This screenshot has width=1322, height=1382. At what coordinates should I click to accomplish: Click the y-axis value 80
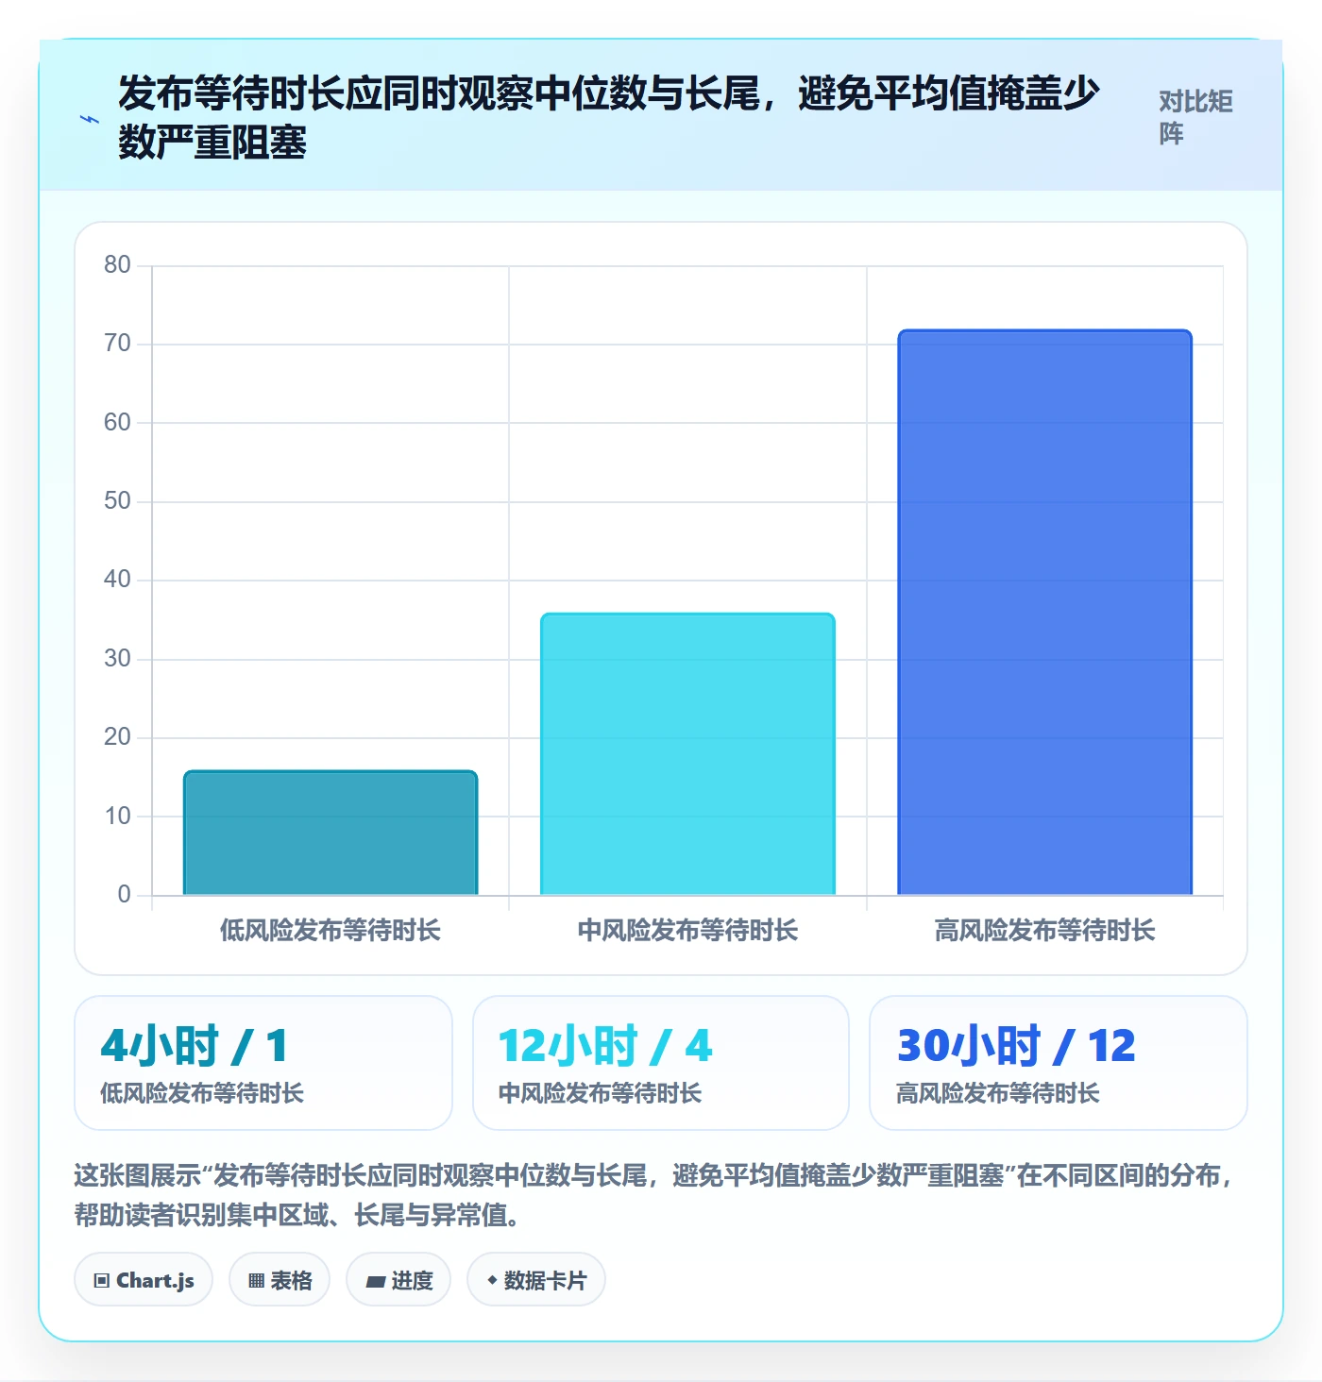pos(117,265)
